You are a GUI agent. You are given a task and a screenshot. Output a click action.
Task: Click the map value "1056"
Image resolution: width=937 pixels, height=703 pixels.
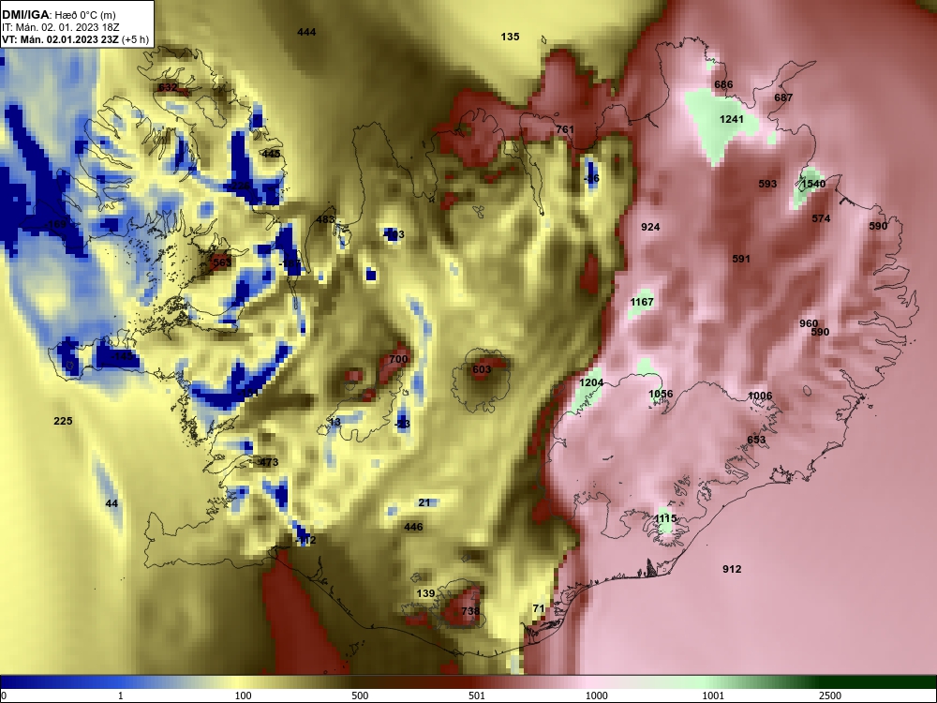tap(661, 394)
